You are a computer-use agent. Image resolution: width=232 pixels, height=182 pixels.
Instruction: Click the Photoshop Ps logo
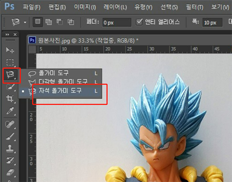9,7
